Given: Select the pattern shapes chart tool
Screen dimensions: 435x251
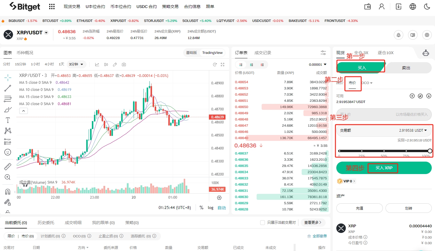Looking at the screenshot, I should pyautogui.click(x=8, y=131).
